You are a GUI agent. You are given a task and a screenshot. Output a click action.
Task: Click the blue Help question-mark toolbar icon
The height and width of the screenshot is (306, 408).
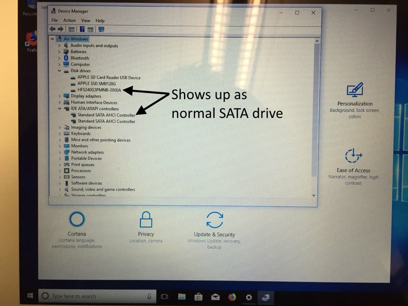click(82, 29)
